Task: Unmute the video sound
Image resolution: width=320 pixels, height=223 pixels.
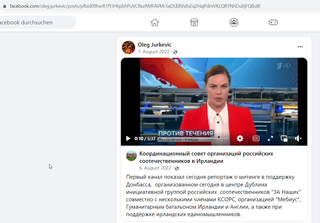Action: pos(298,138)
